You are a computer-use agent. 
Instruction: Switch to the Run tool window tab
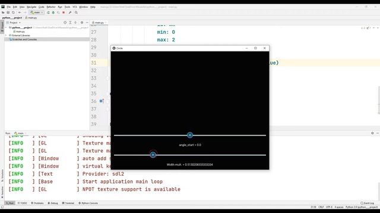tap(9, 203)
